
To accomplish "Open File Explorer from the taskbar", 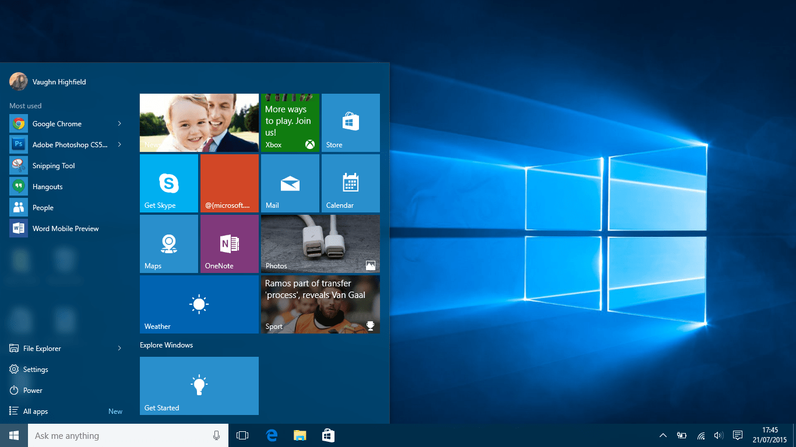I will point(300,435).
